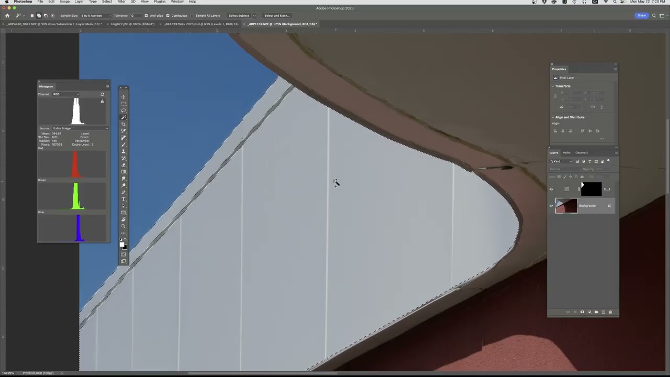Image resolution: width=670 pixels, height=377 pixels.
Task: Click the Tolerance input field
Action: [136, 16]
